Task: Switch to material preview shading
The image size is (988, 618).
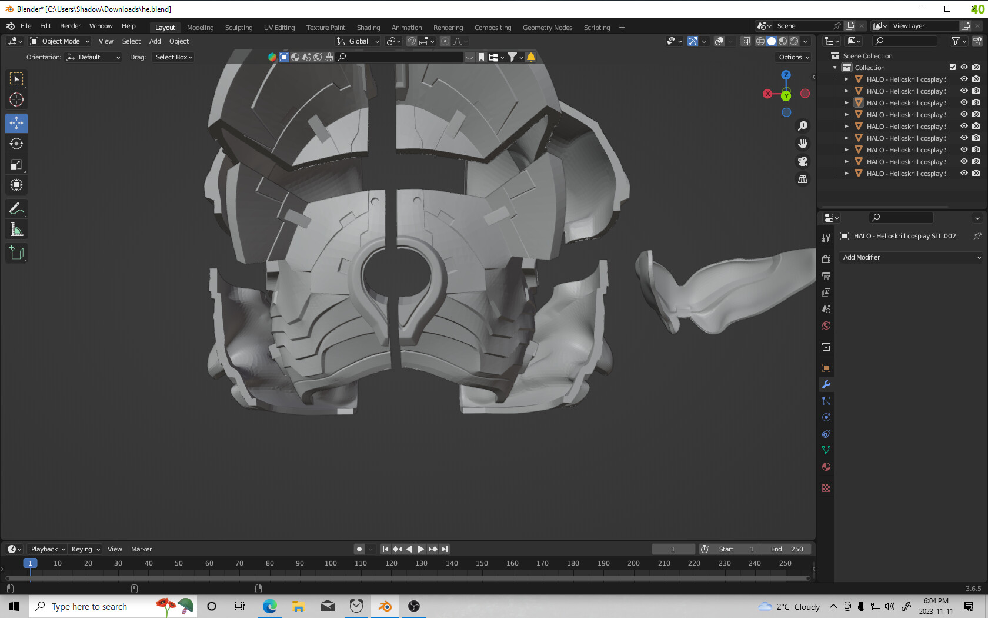Action: click(783, 41)
